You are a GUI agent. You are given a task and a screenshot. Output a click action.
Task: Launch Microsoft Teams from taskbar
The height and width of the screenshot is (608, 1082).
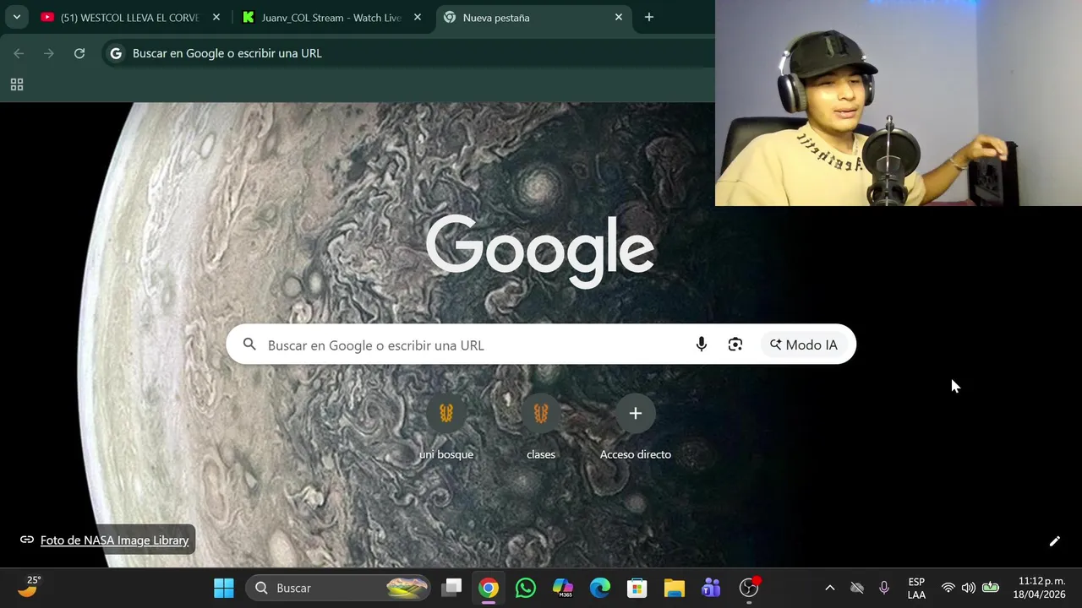click(x=712, y=588)
